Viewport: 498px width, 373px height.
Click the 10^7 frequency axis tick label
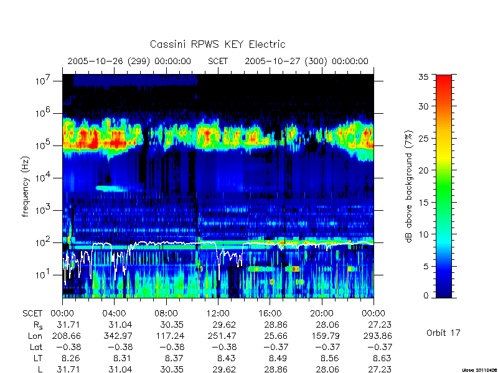click(44, 80)
